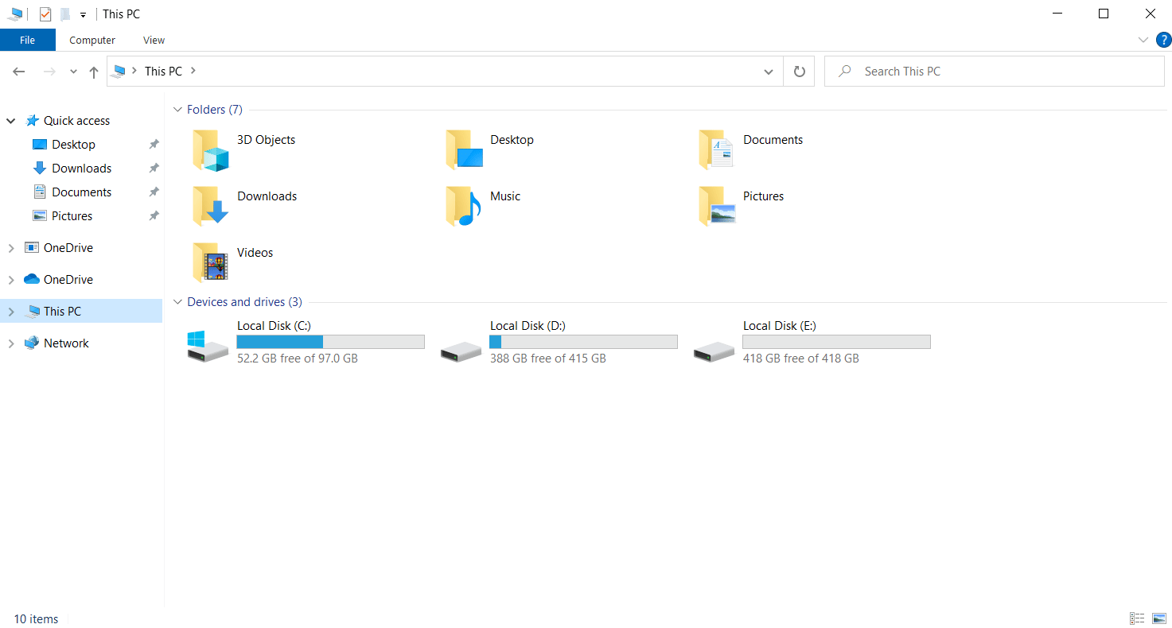Open the View ribbon tab
Screen dimensions: 1172x628
(x=153, y=40)
